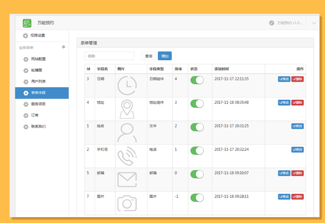Open 用户列表 menu item

pyautogui.click(x=42, y=82)
